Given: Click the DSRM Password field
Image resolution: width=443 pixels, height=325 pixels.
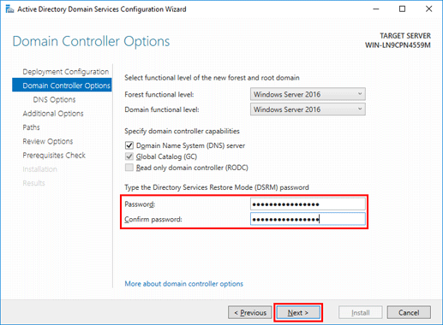Looking at the screenshot, I should pos(308,204).
